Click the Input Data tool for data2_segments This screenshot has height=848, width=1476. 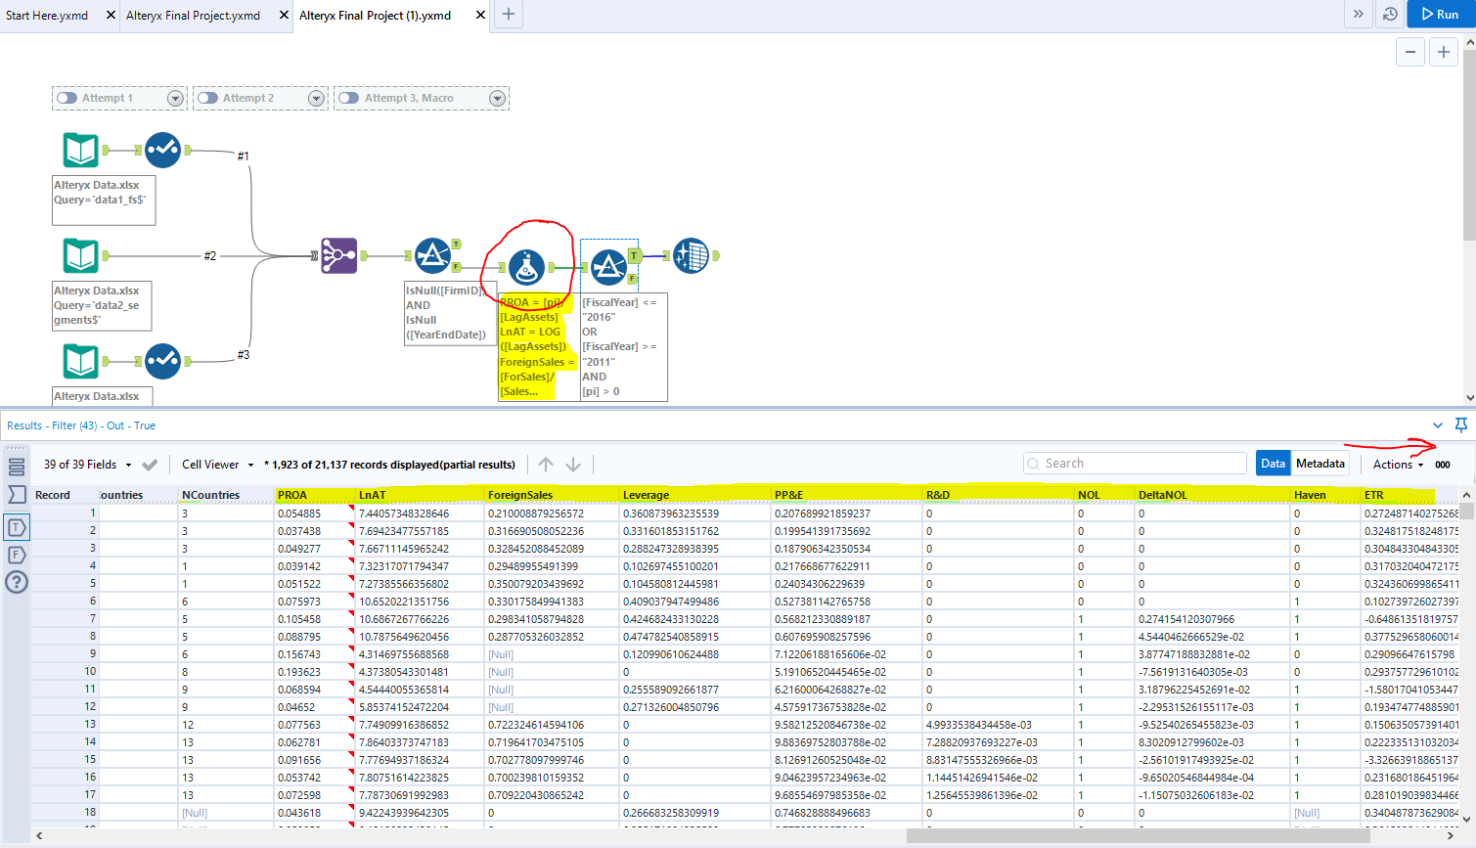click(81, 256)
